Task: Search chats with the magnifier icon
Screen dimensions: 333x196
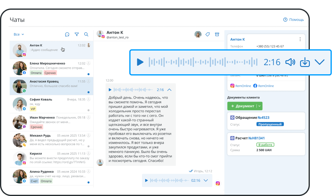Action: (x=86, y=34)
